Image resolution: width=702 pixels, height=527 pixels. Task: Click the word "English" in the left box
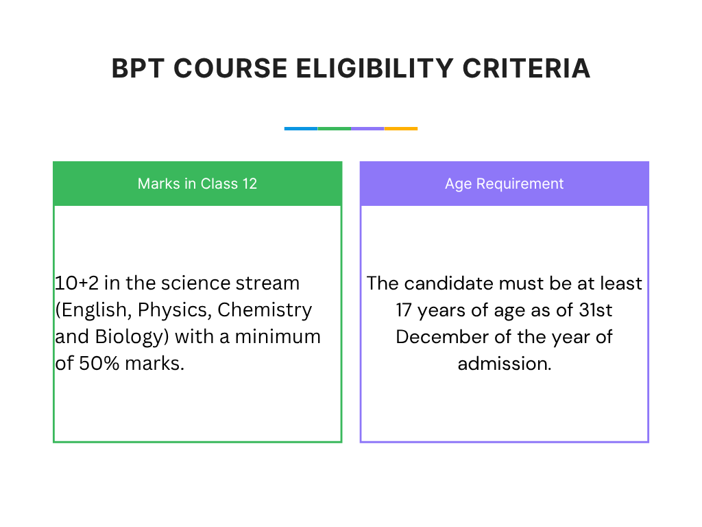[x=95, y=309]
